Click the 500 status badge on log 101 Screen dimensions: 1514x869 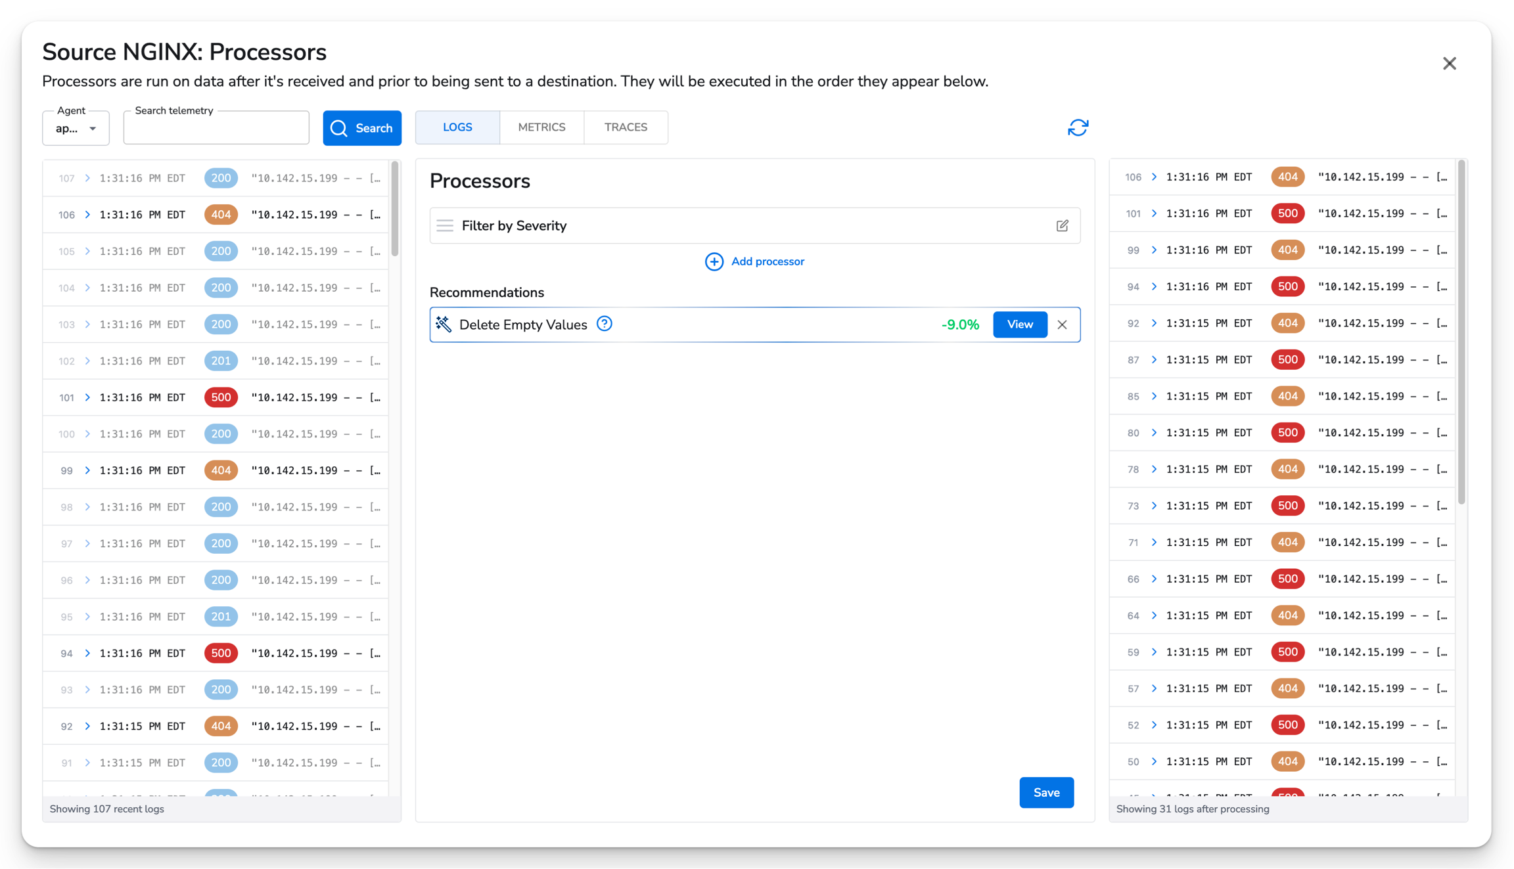(221, 397)
